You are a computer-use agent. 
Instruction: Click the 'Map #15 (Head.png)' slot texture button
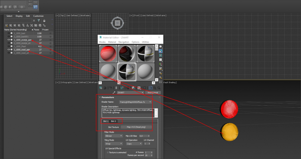point(136,127)
